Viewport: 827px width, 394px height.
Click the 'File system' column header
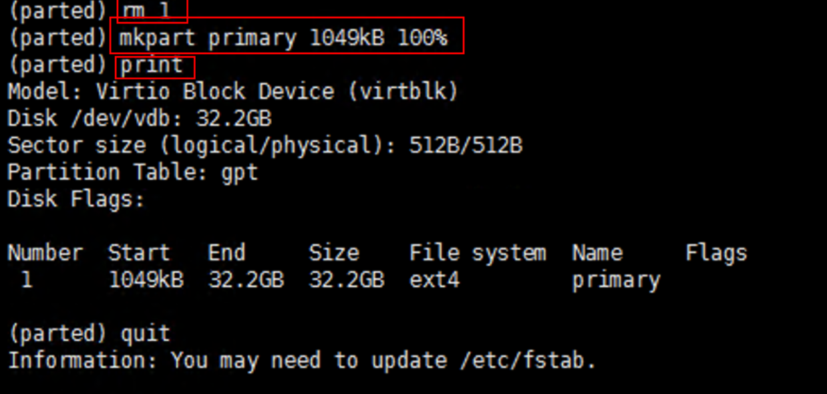point(478,252)
